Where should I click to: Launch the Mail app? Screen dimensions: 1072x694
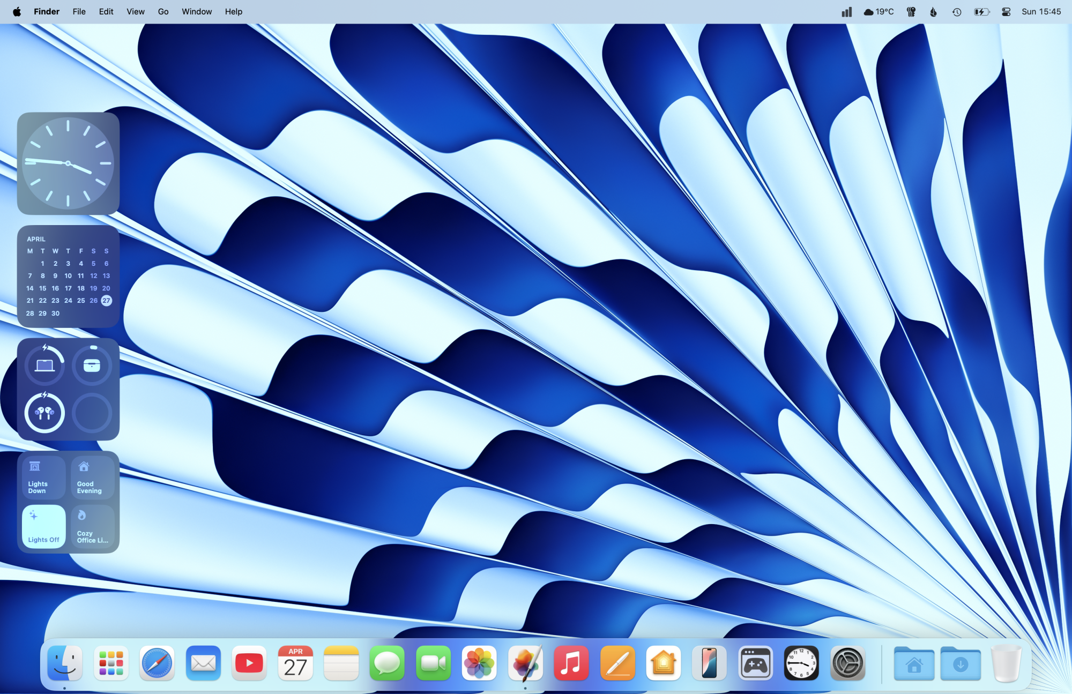(x=203, y=663)
